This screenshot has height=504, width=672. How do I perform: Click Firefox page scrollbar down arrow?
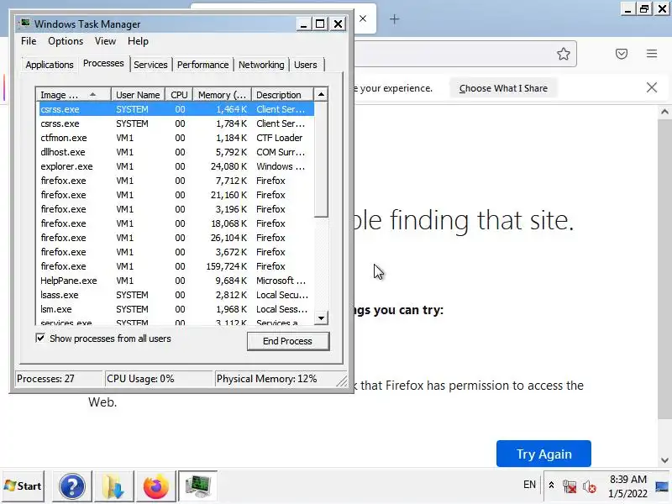click(x=664, y=460)
